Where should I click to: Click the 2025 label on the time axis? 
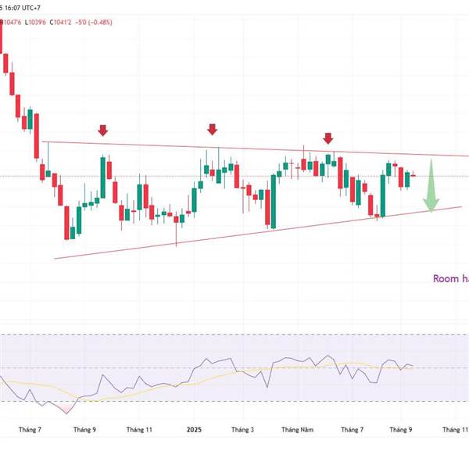click(194, 429)
